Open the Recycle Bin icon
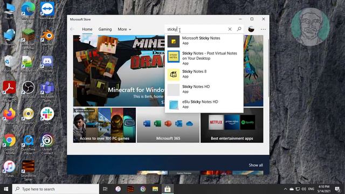 [x=9, y=64]
